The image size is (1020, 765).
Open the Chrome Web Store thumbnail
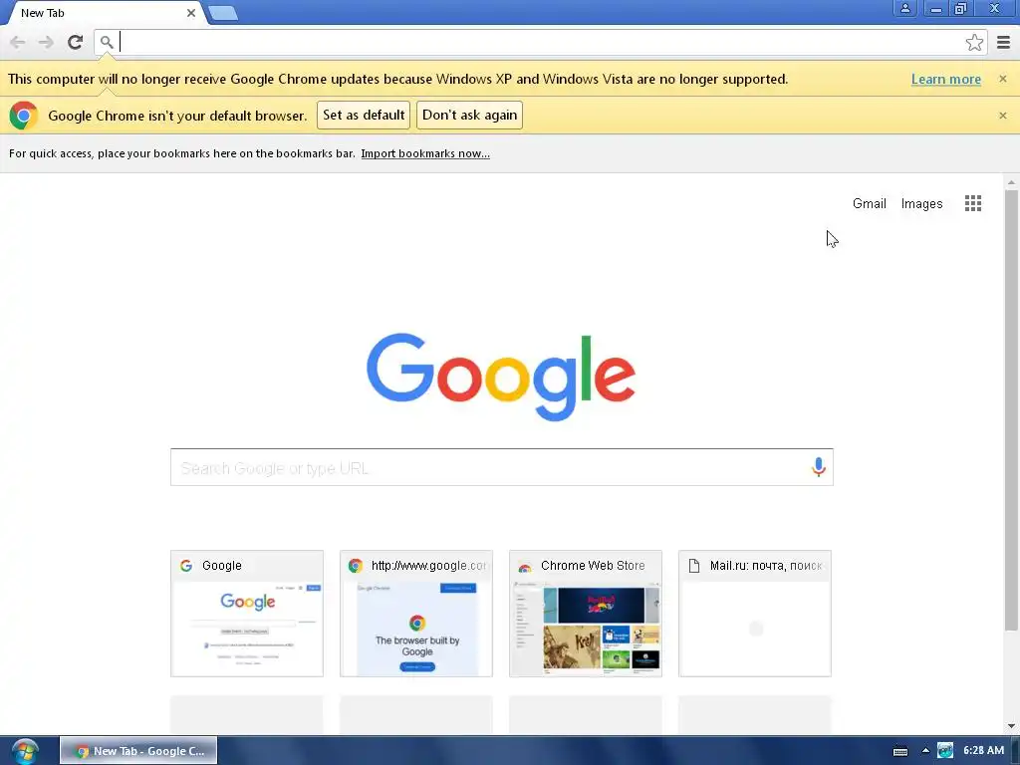click(586, 614)
